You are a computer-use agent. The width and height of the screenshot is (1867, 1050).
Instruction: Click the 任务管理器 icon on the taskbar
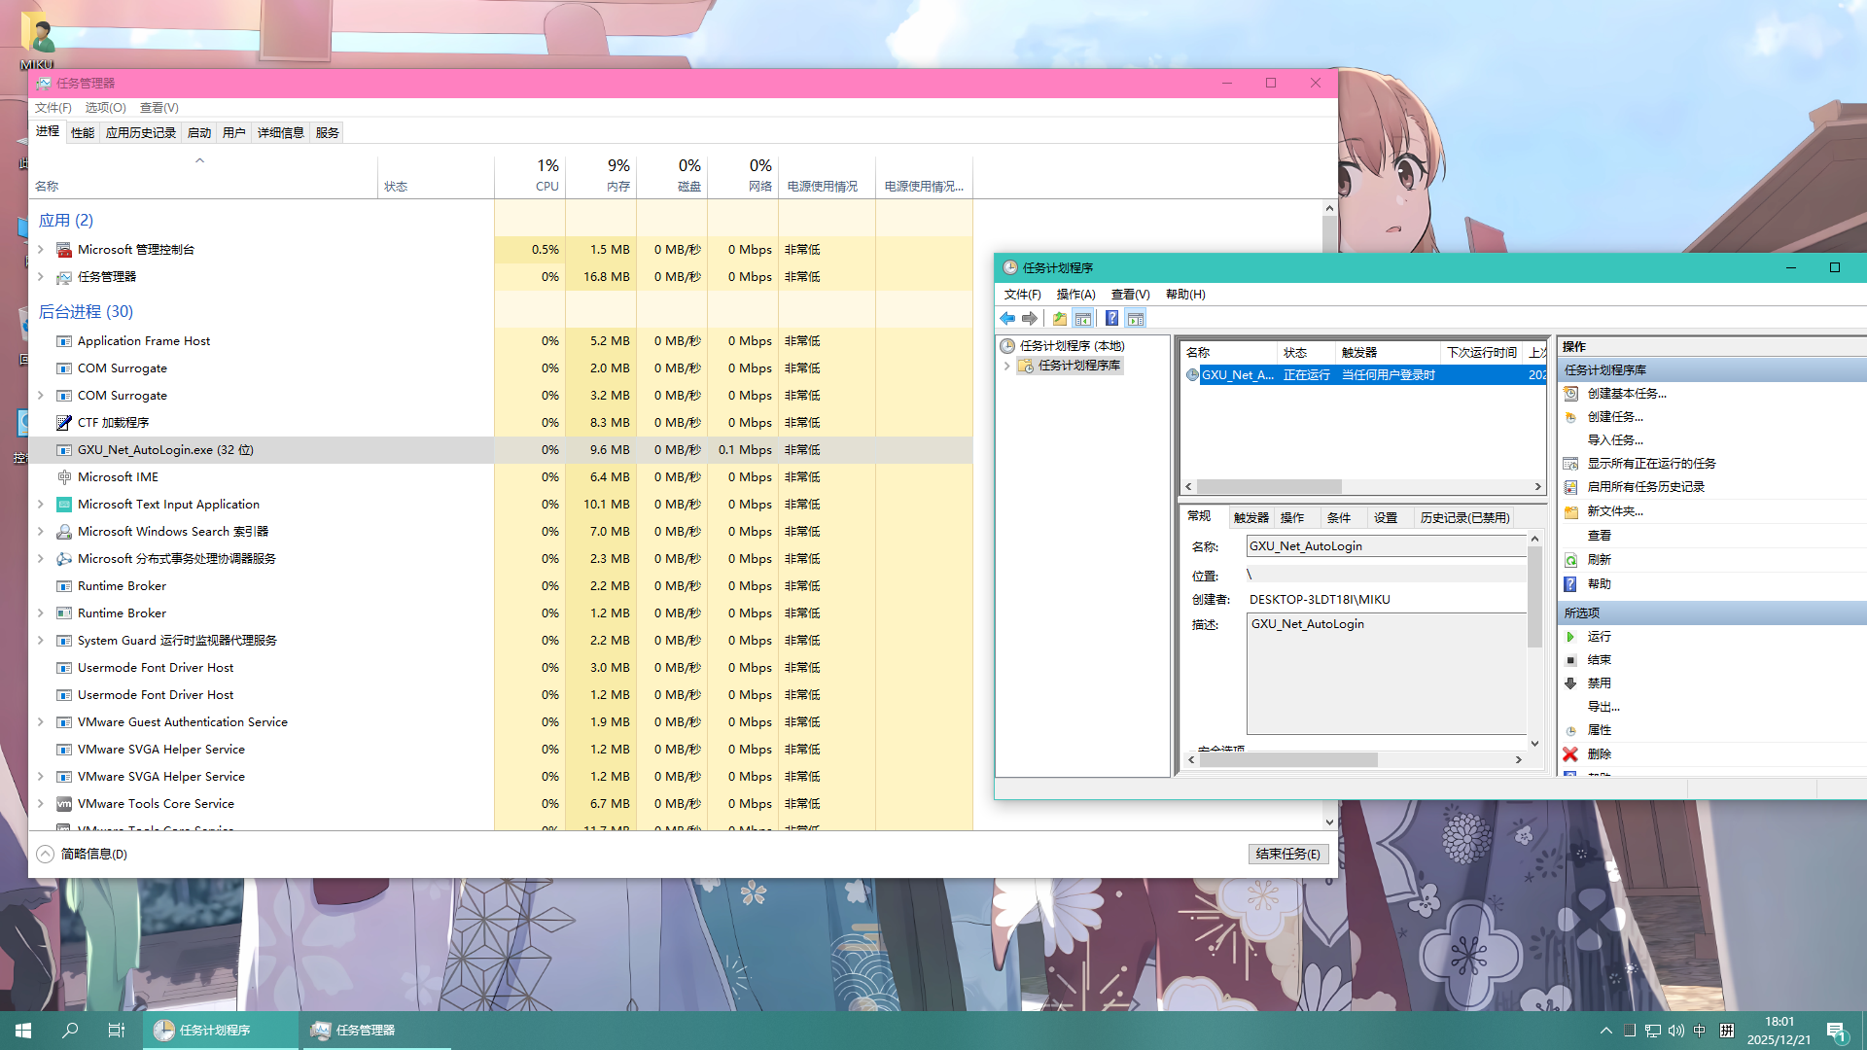(x=320, y=1030)
